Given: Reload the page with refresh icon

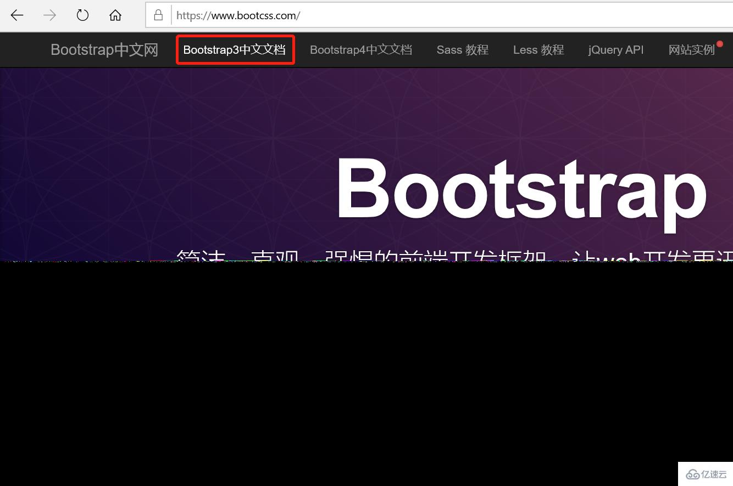Looking at the screenshot, I should click(82, 15).
